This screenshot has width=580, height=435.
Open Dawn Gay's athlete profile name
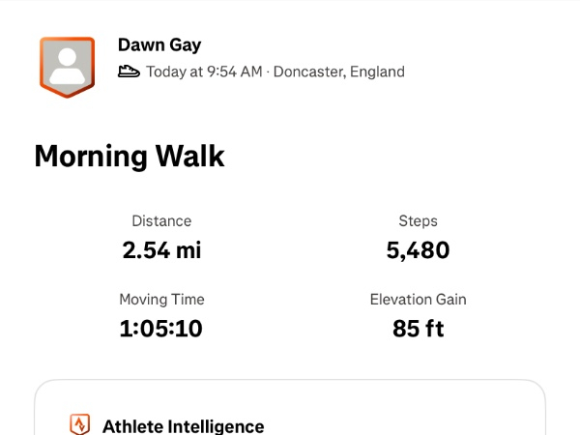point(159,44)
